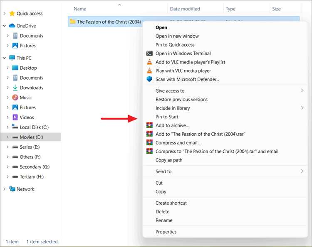Select Restore previous versions
Image resolution: width=312 pixels, height=247 pixels.
[181, 100]
